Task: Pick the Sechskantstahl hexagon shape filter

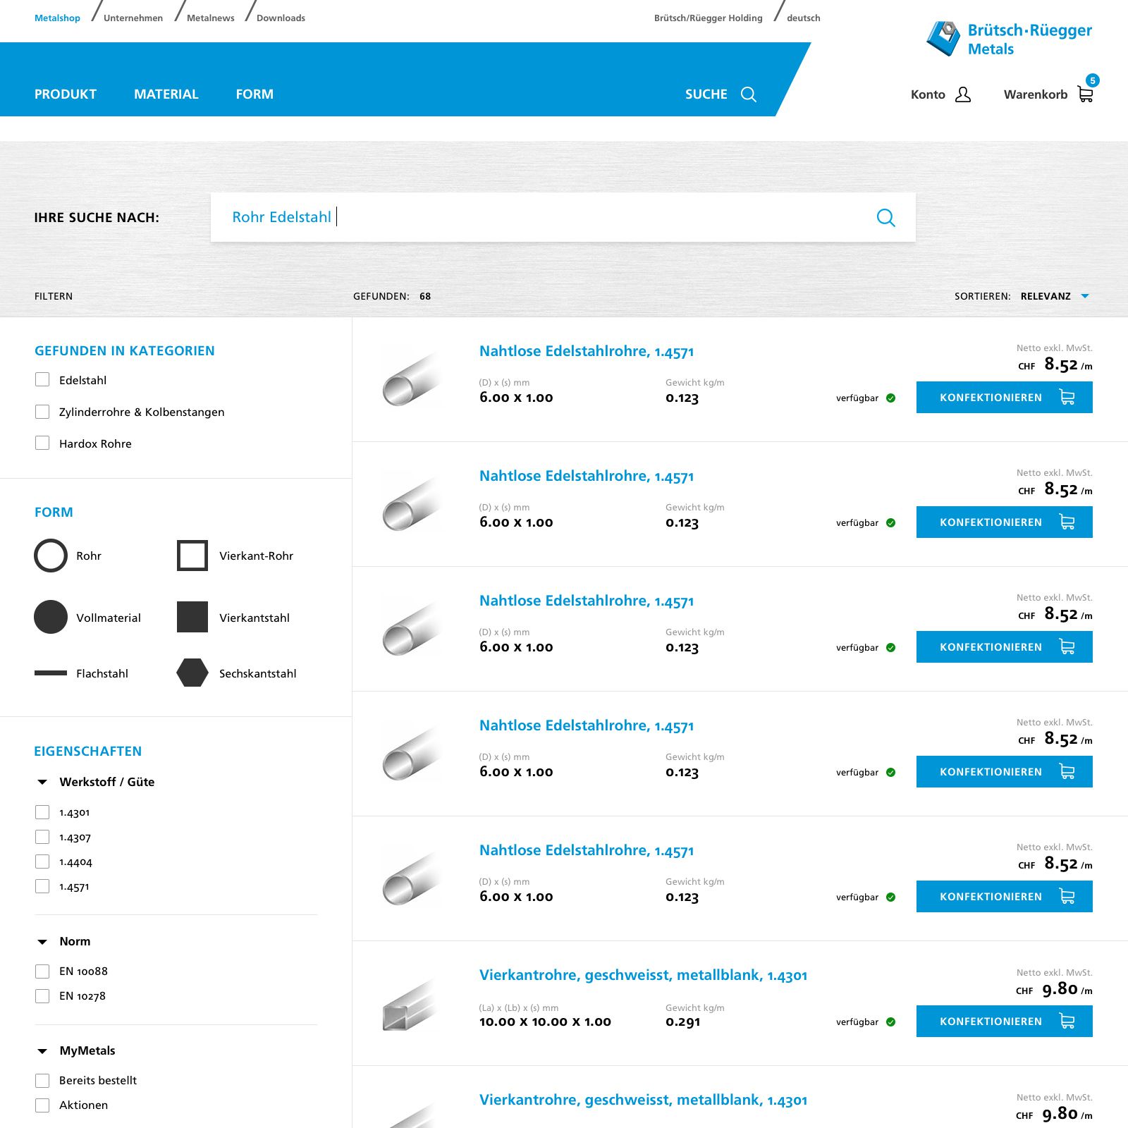Action: coord(192,673)
